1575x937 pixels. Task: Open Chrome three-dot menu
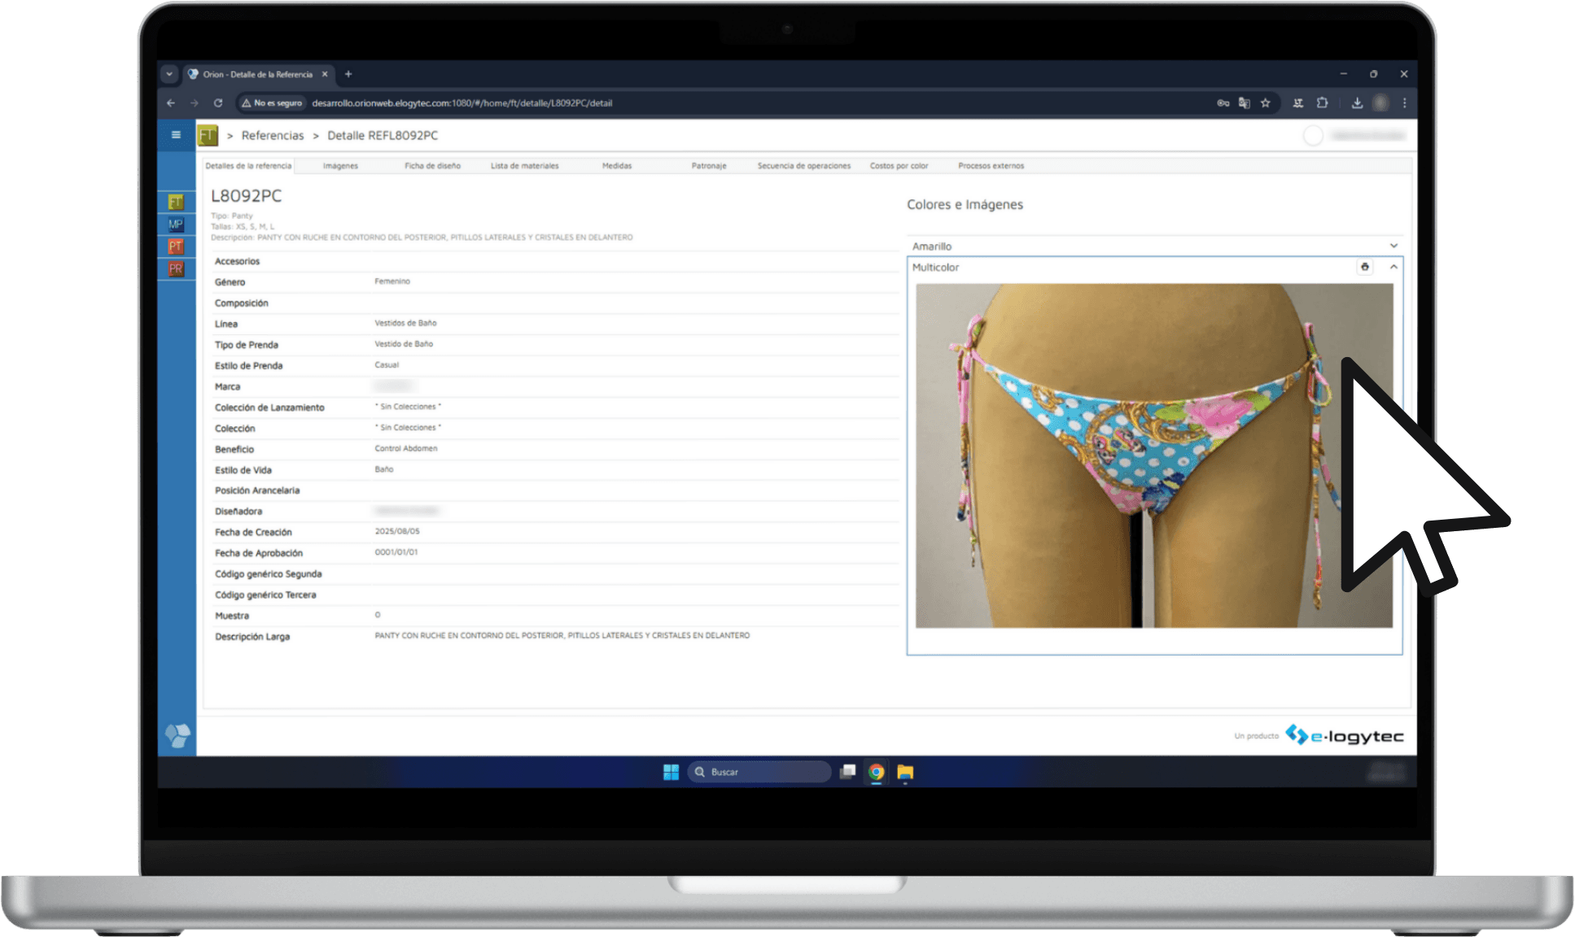(x=1404, y=103)
